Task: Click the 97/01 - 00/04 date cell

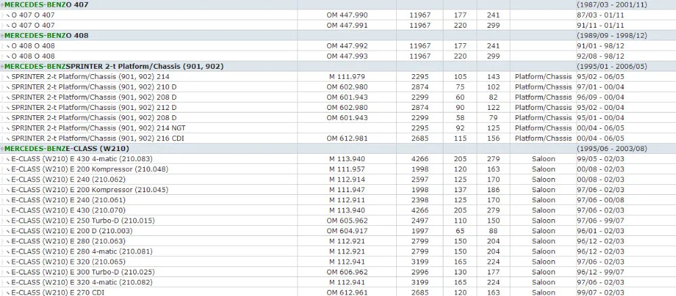Action: tap(600, 87)
